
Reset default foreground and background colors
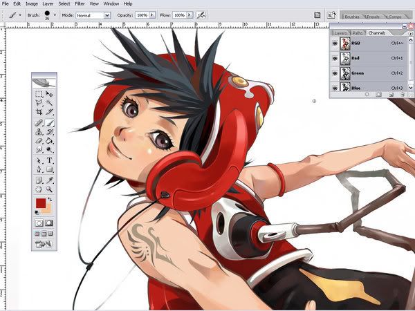click(x=37, y=212)
